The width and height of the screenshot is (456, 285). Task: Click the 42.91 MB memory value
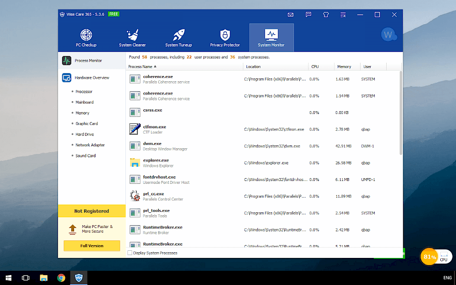coord(343,146)
